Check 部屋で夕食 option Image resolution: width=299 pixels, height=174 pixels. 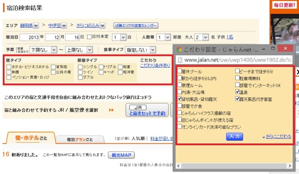coord(180,106)
